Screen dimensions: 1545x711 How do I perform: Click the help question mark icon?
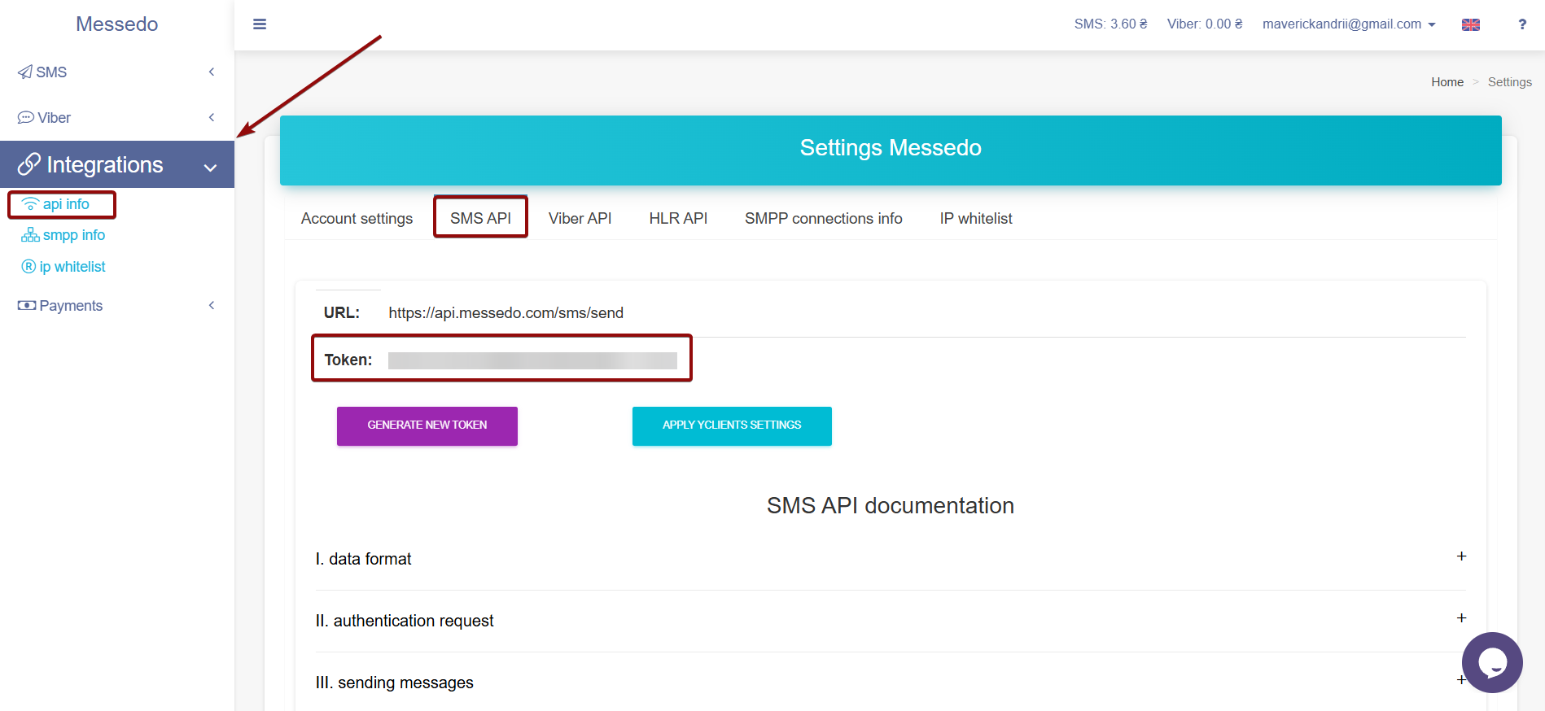coord(1522,24)
